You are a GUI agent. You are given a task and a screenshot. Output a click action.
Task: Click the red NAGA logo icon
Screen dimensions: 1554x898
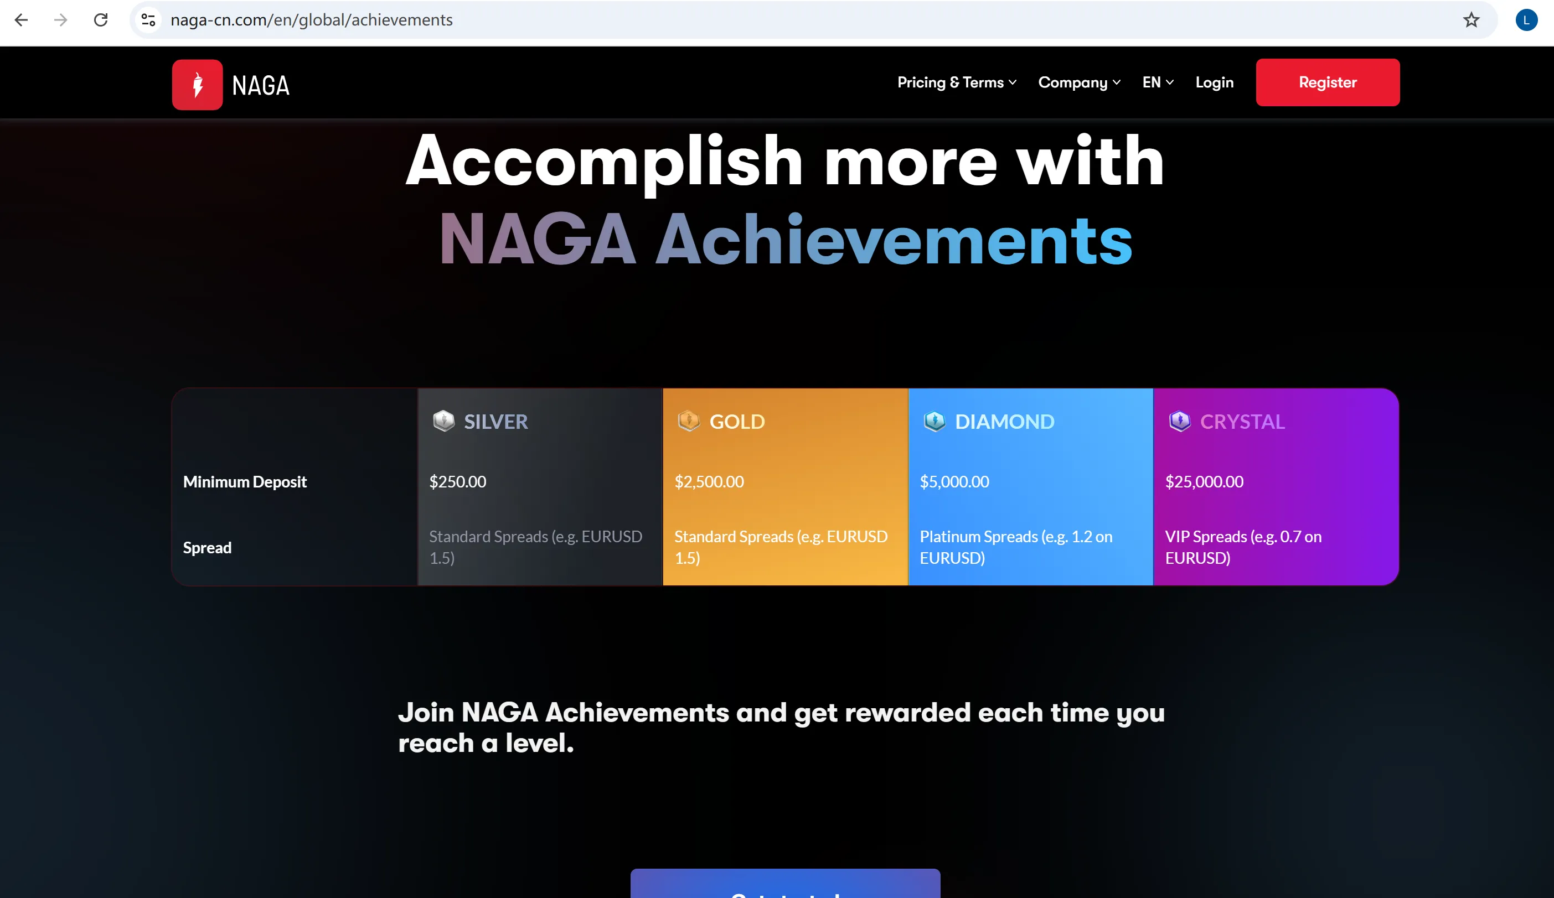coord(197,85)
